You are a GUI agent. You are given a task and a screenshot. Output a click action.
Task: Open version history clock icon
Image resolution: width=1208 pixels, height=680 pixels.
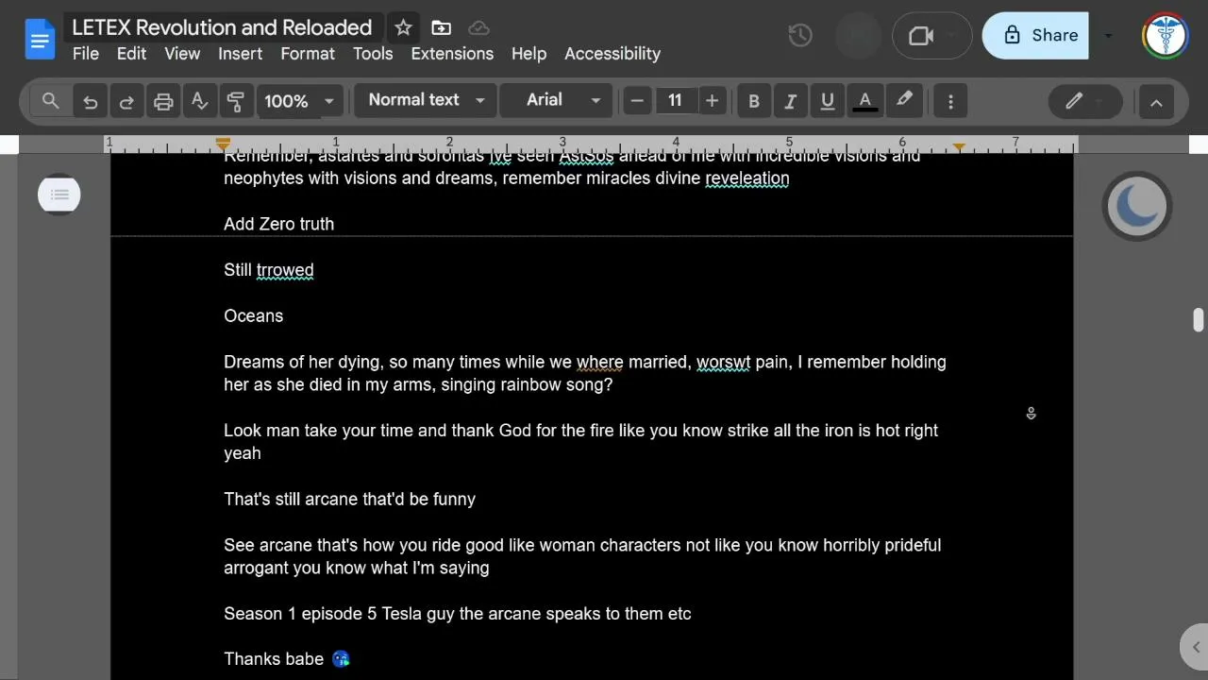[x=799, y=36]
